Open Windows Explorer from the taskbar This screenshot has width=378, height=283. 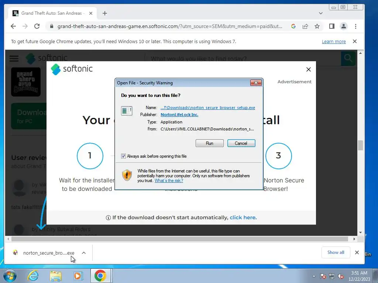click(56, 276)
